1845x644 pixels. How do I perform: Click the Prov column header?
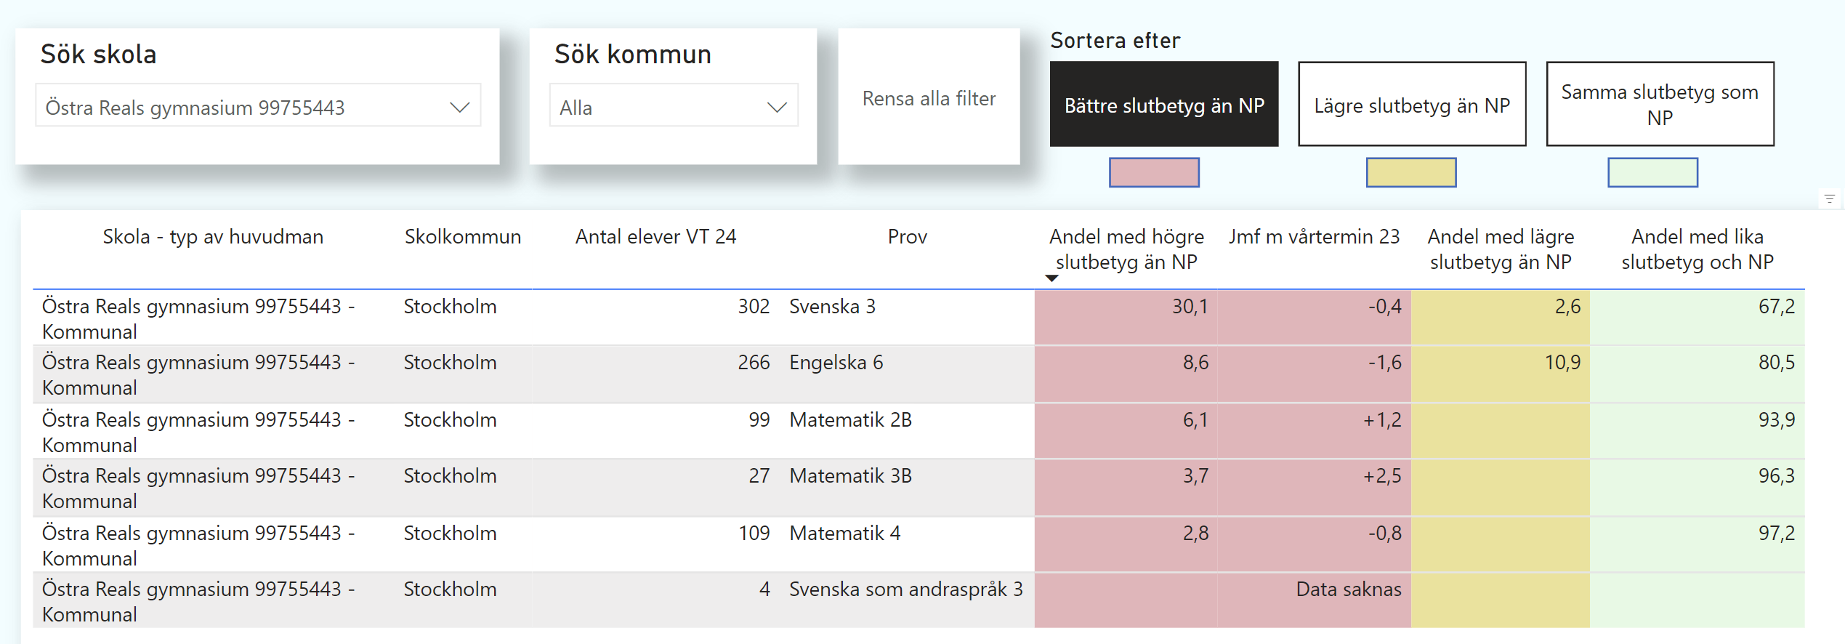point(907,237)
